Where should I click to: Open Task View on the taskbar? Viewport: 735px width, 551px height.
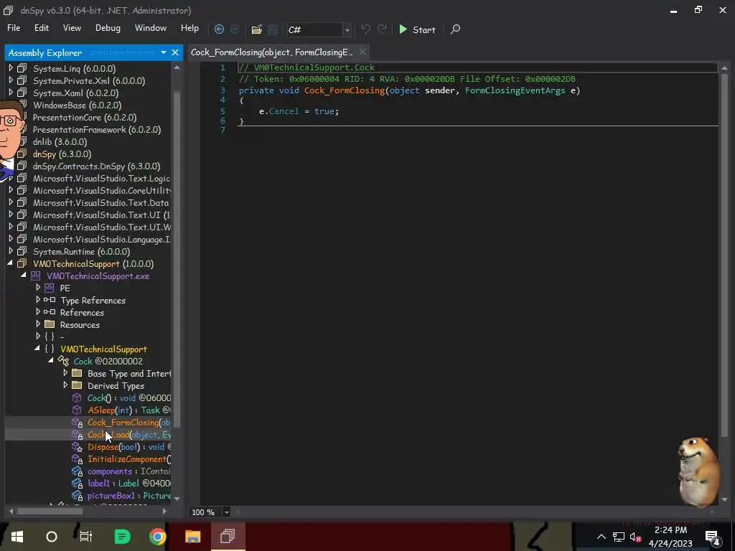point(86,537)
